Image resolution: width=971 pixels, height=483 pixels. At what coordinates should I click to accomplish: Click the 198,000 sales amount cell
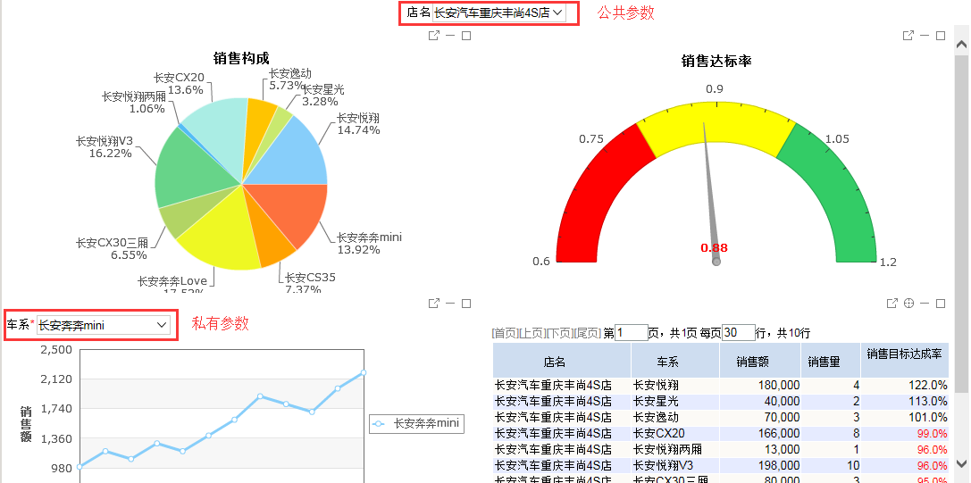[x=760, y=466]
